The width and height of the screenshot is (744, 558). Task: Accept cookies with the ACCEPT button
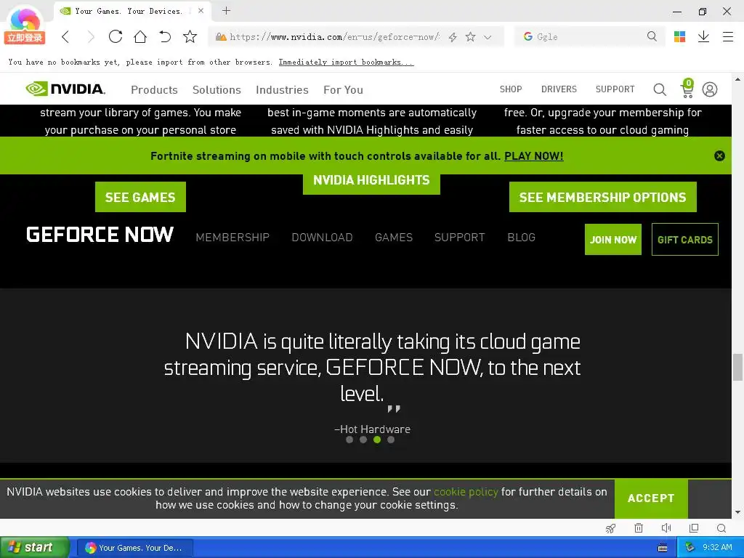(x=651, y=498)
